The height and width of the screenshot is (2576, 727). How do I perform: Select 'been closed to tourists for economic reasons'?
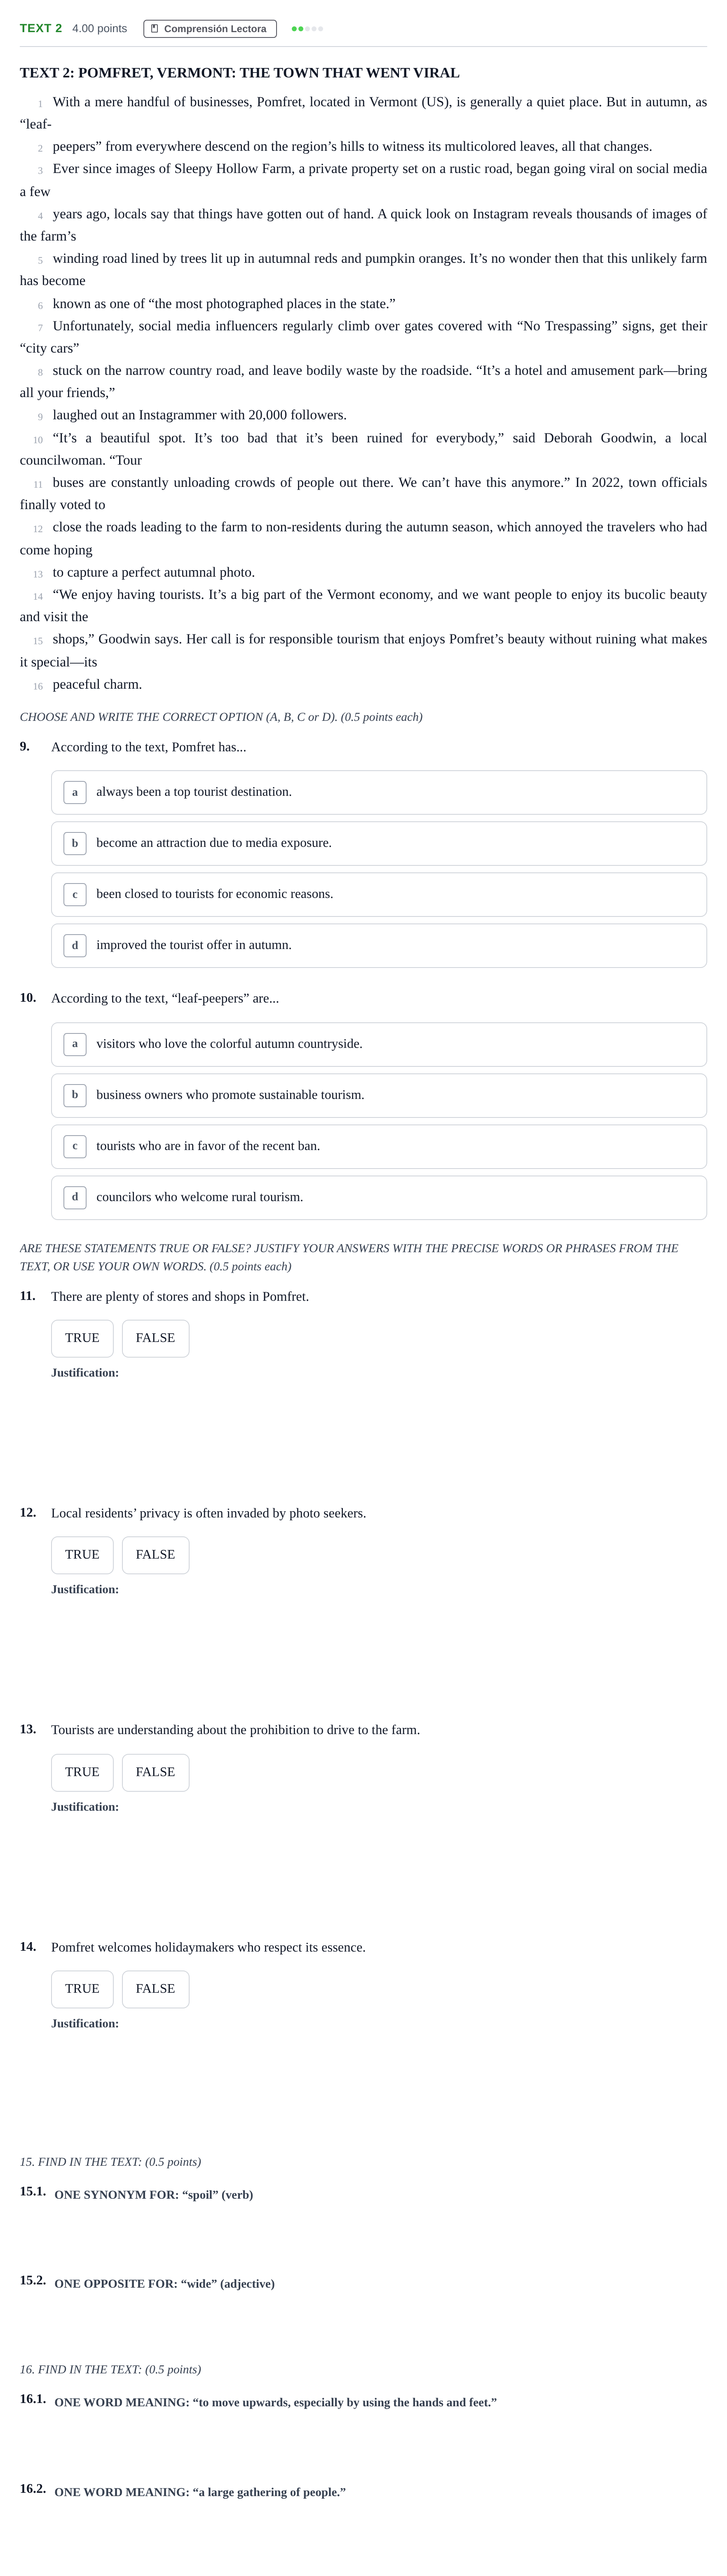coord(379,894)
